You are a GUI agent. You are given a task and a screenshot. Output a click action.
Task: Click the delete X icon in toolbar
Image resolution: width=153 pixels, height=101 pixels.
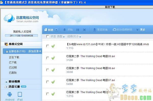(84, 30)
